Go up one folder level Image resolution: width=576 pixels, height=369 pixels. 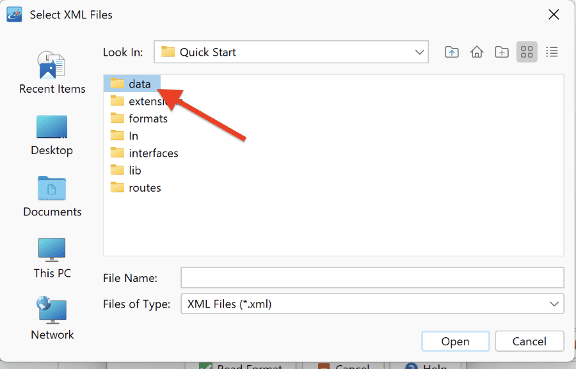(451, 52)
